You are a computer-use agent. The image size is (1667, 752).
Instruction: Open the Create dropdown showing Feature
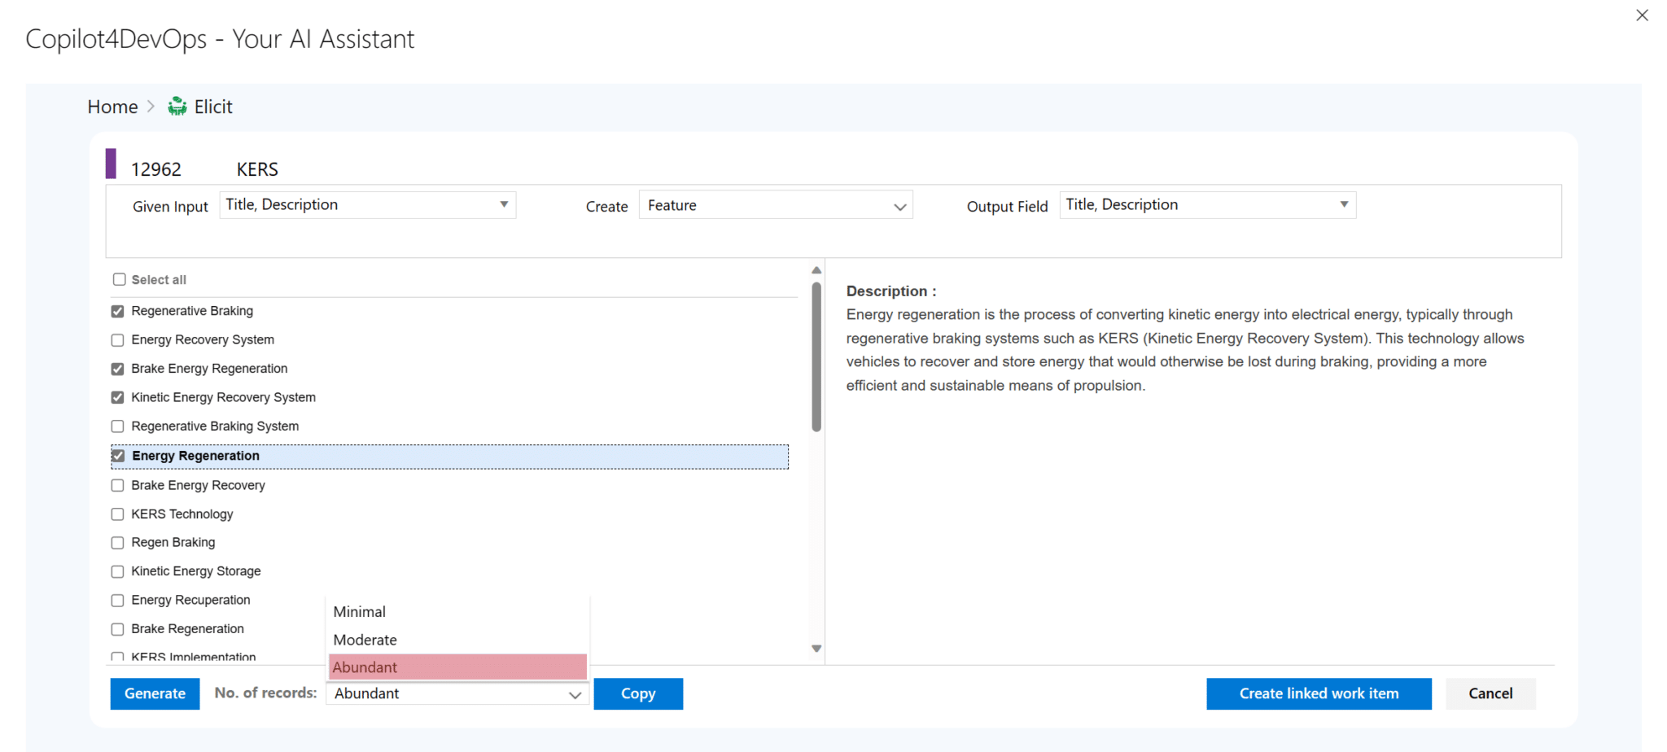[899, 205]
